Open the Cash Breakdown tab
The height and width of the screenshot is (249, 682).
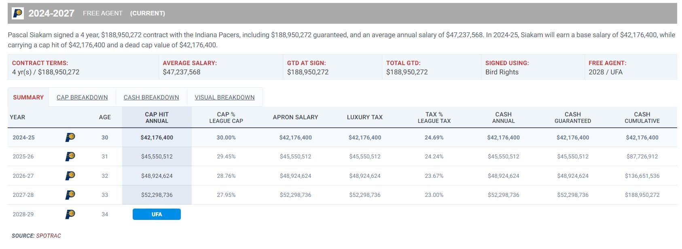tap(151, 97)
